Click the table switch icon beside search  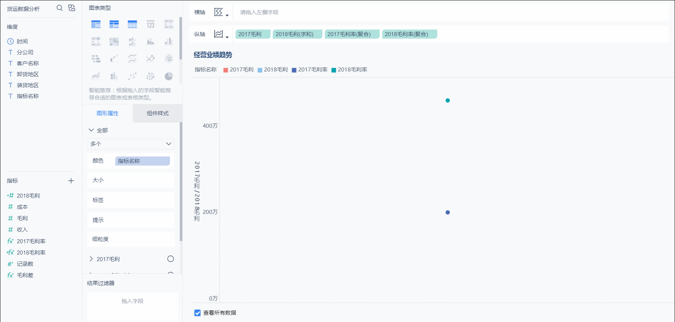tap(71, 8)
